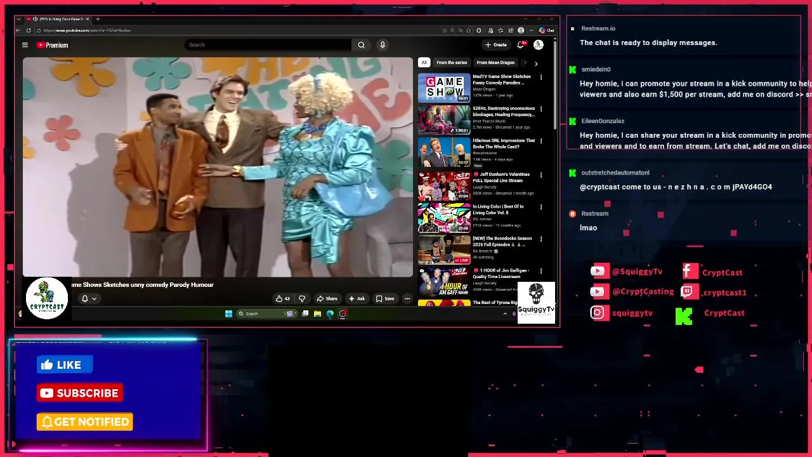Expand system tray hidden icons chevron
The width and height of the screenshot is (812, 457).
pos(505,314)
